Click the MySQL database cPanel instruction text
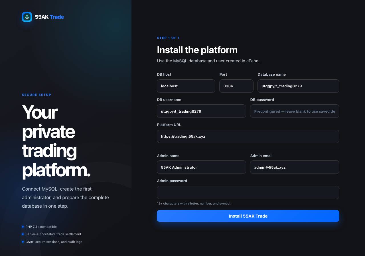 [209, 61]
